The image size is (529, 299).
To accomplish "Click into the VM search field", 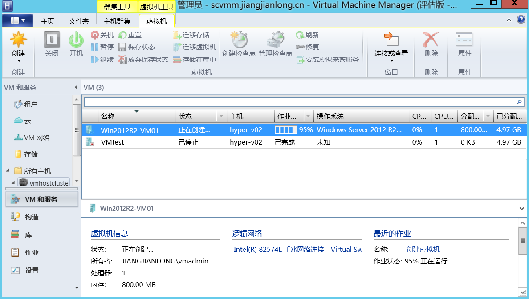I will pos(300,102).
